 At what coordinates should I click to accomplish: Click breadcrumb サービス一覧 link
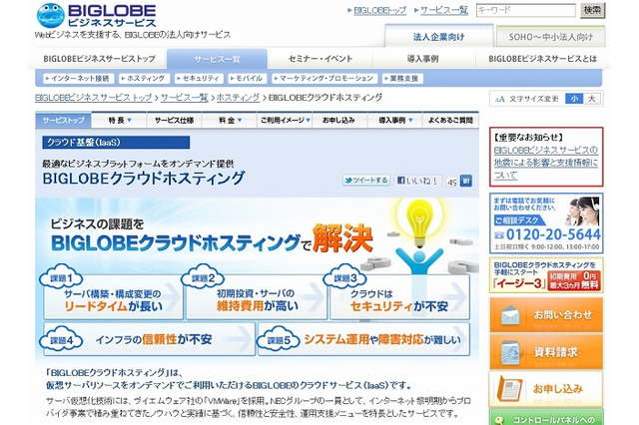click(184, 98)
